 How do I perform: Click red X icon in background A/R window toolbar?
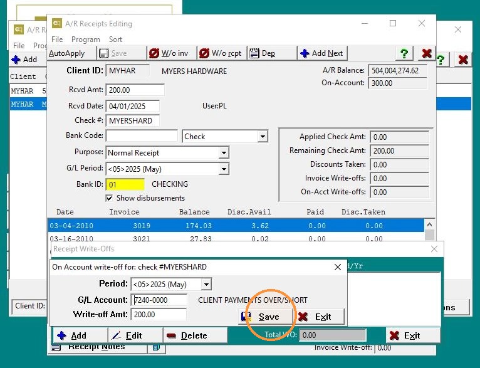(463, 60)
